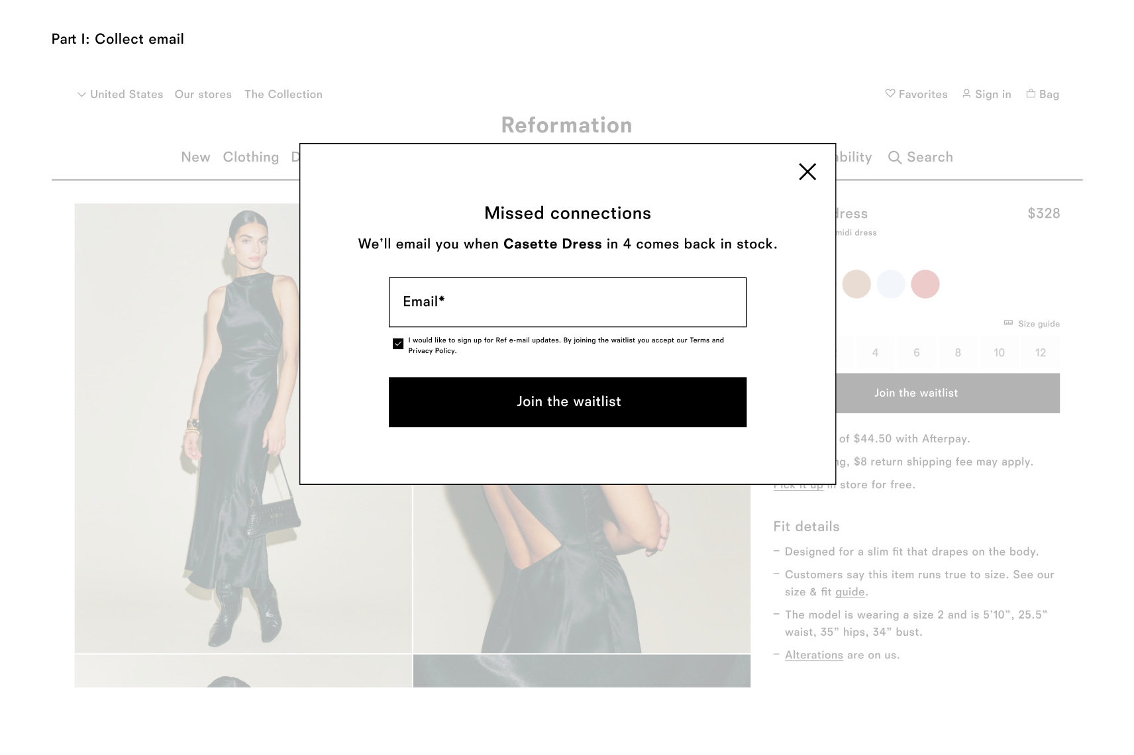Screen dimensions: 1134x755
Task: Select size 12
Action: [1041, 353]
